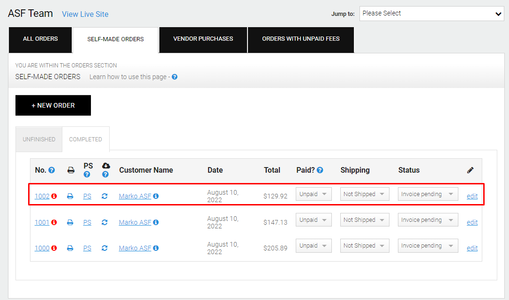Click the printer icon in the table header
Screen dimensions: 509x300
click(x=71, y=170)
